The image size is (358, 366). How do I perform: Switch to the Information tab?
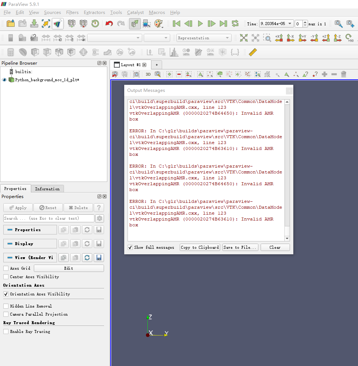tap(47, 189)
